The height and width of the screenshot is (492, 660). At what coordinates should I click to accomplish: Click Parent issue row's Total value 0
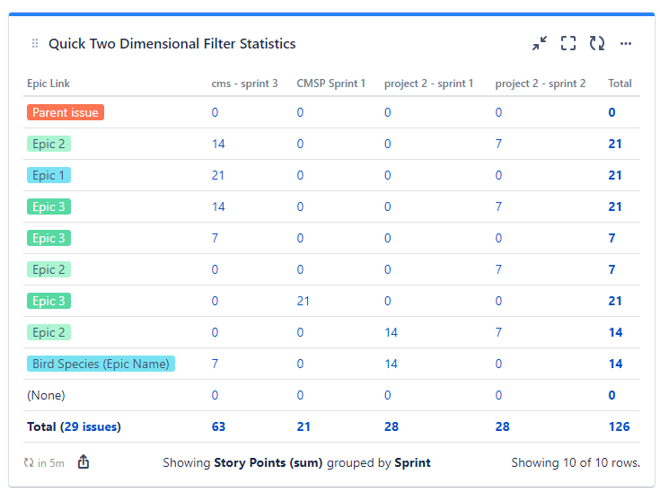pos(612,112)
